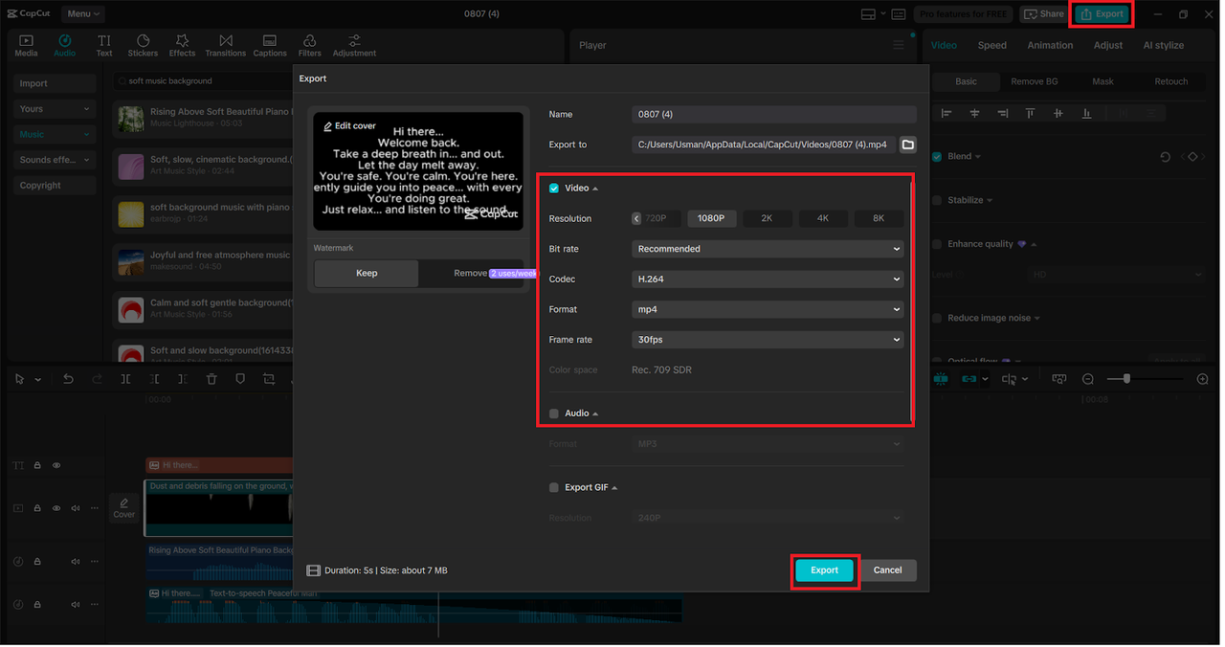Open the Codec H.264 dropdown
The image size is (1225, 647).
pyautogui.click(x=768, y=279)
